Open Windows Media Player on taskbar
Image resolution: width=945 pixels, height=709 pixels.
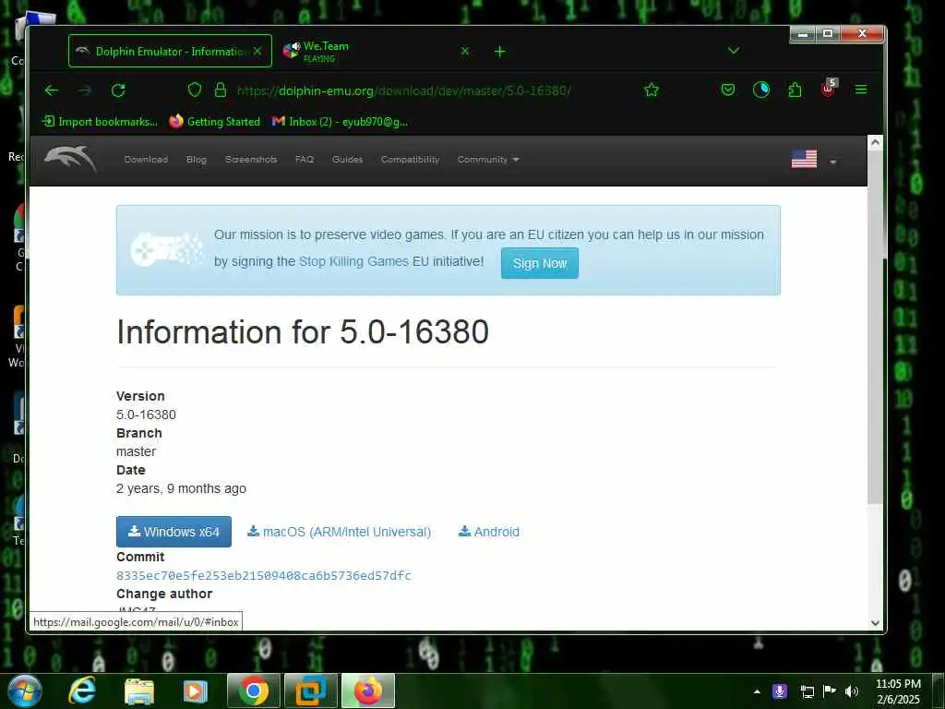pyautogui.click(x=196, y=691)
